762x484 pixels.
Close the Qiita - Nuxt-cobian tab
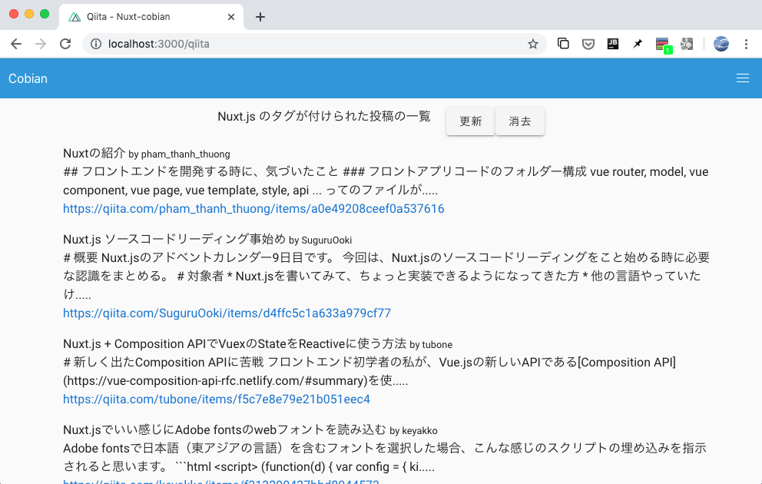click(x=231, y=17)
